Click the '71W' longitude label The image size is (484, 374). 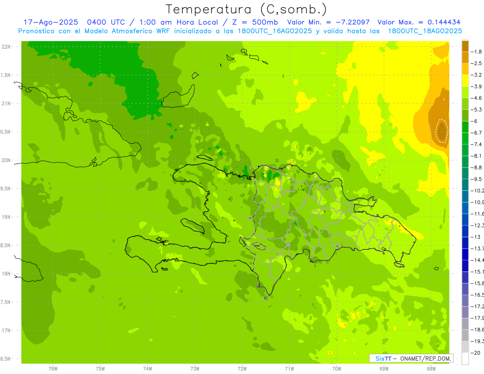click(x=289, y=369)
